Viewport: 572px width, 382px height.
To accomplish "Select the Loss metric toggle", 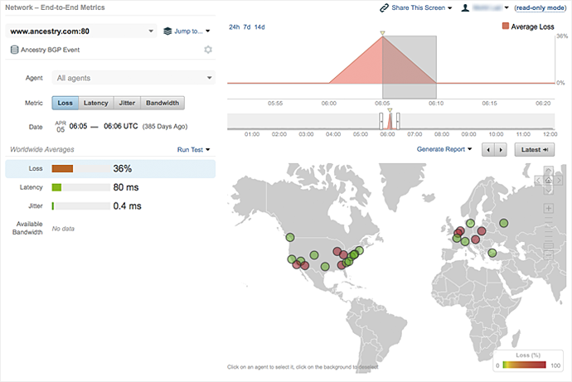I will point(65,104).
